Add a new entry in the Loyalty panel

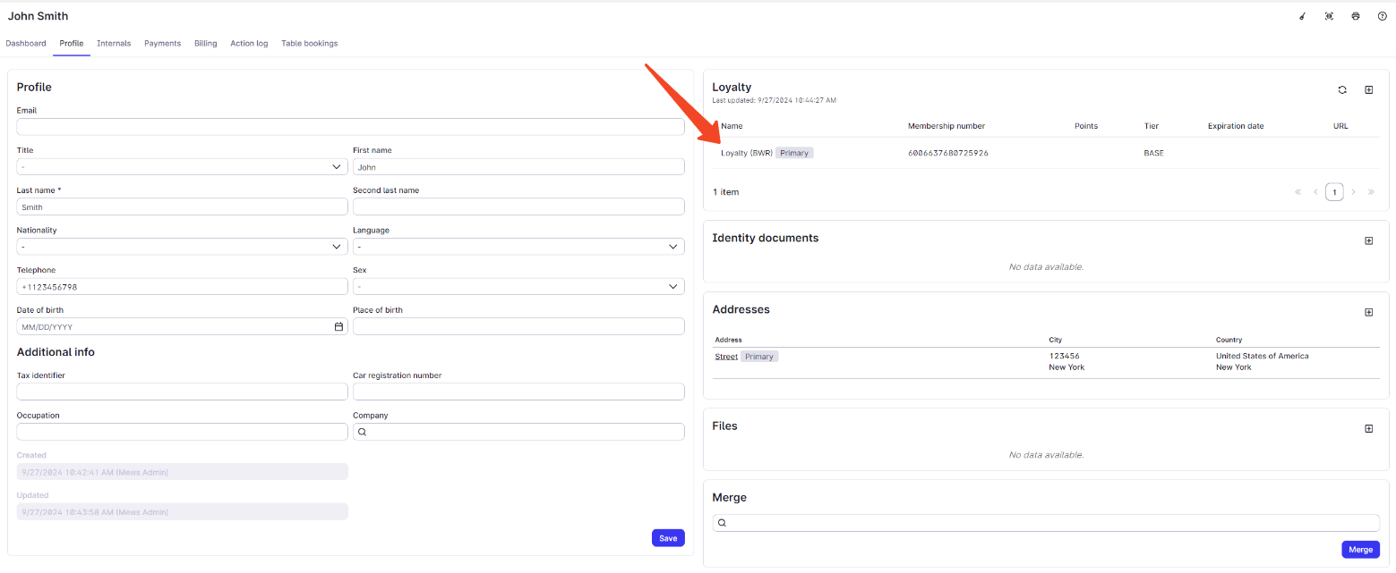pos(1368,89)
